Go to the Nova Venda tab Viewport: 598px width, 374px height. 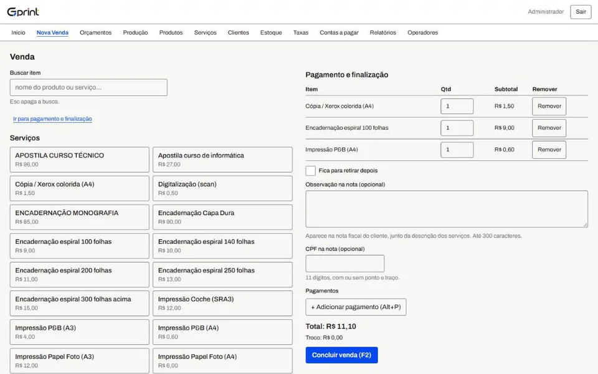52,33
